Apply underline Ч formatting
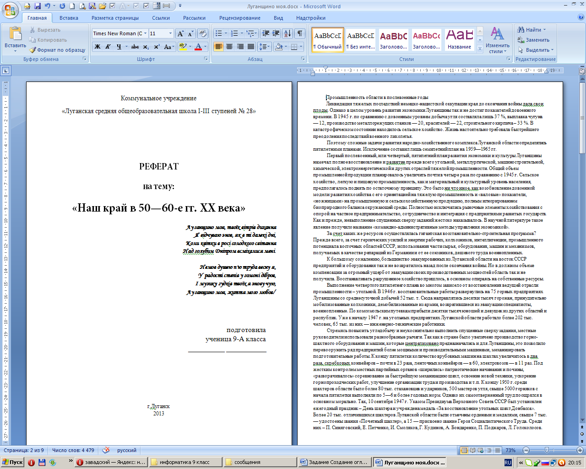This screenshot has height=469, width=586. [119, 47]
